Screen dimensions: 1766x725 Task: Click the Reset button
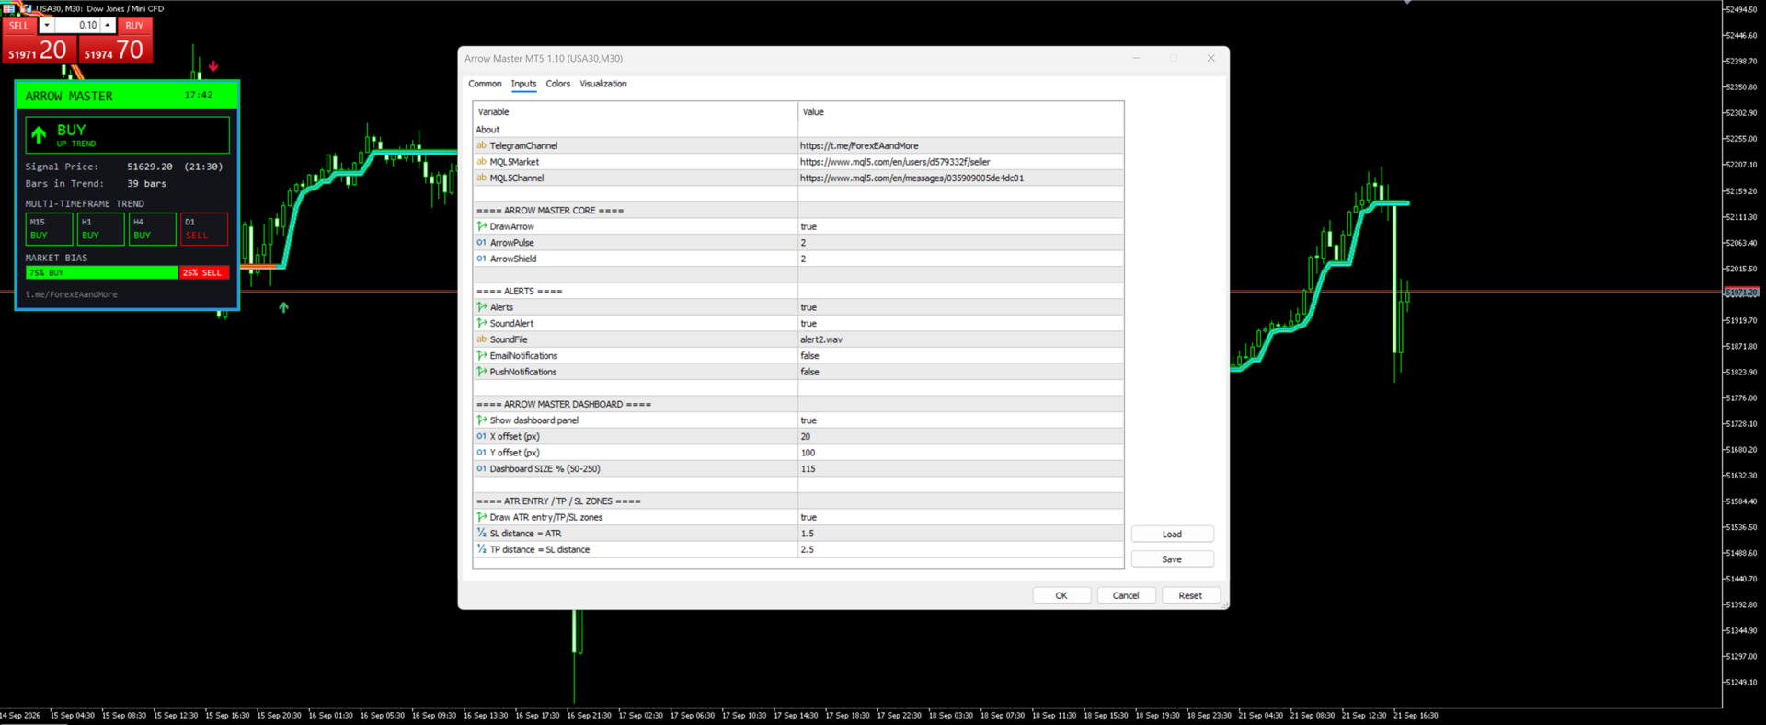(x=1190, y=596)
